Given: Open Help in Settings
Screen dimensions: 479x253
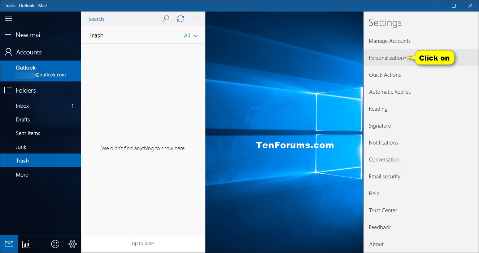Looking at the screenshot, I should [421, 194].
